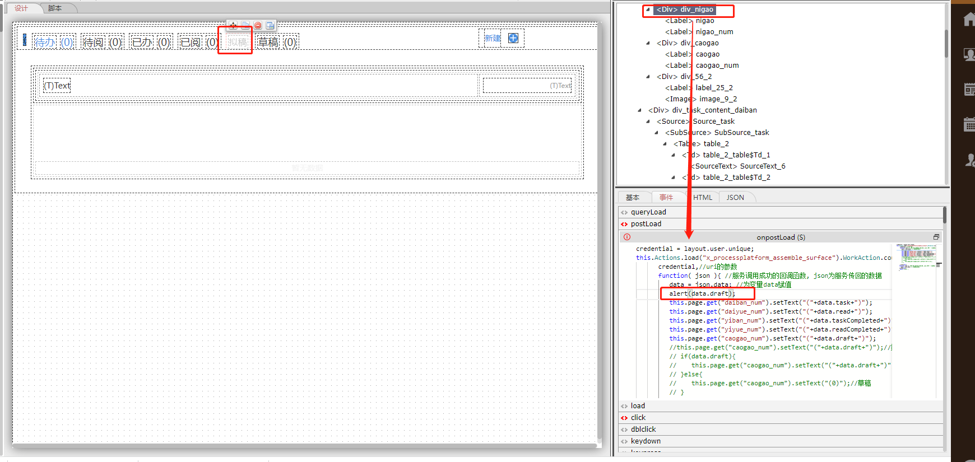Collapse the div_task_content_daiban tree node
Viewport: 975px width, 462px height.
(x=640, y=110)
